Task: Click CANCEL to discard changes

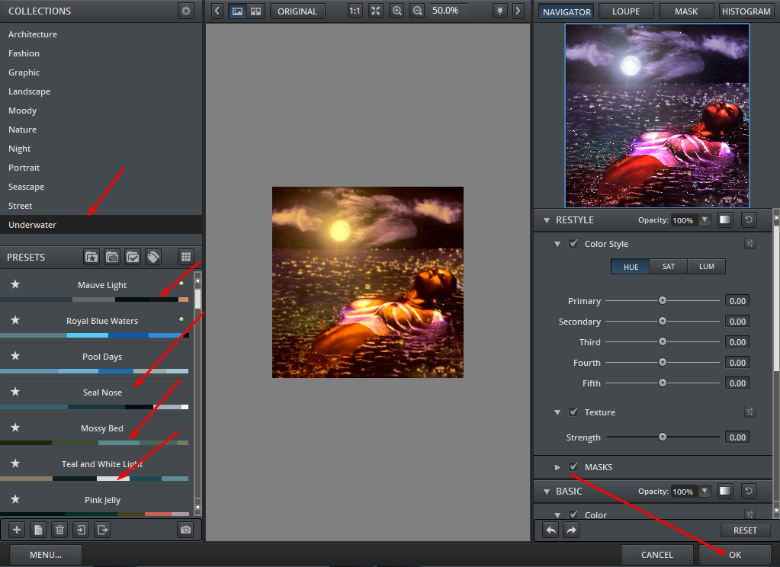Action: pos(656,555)
